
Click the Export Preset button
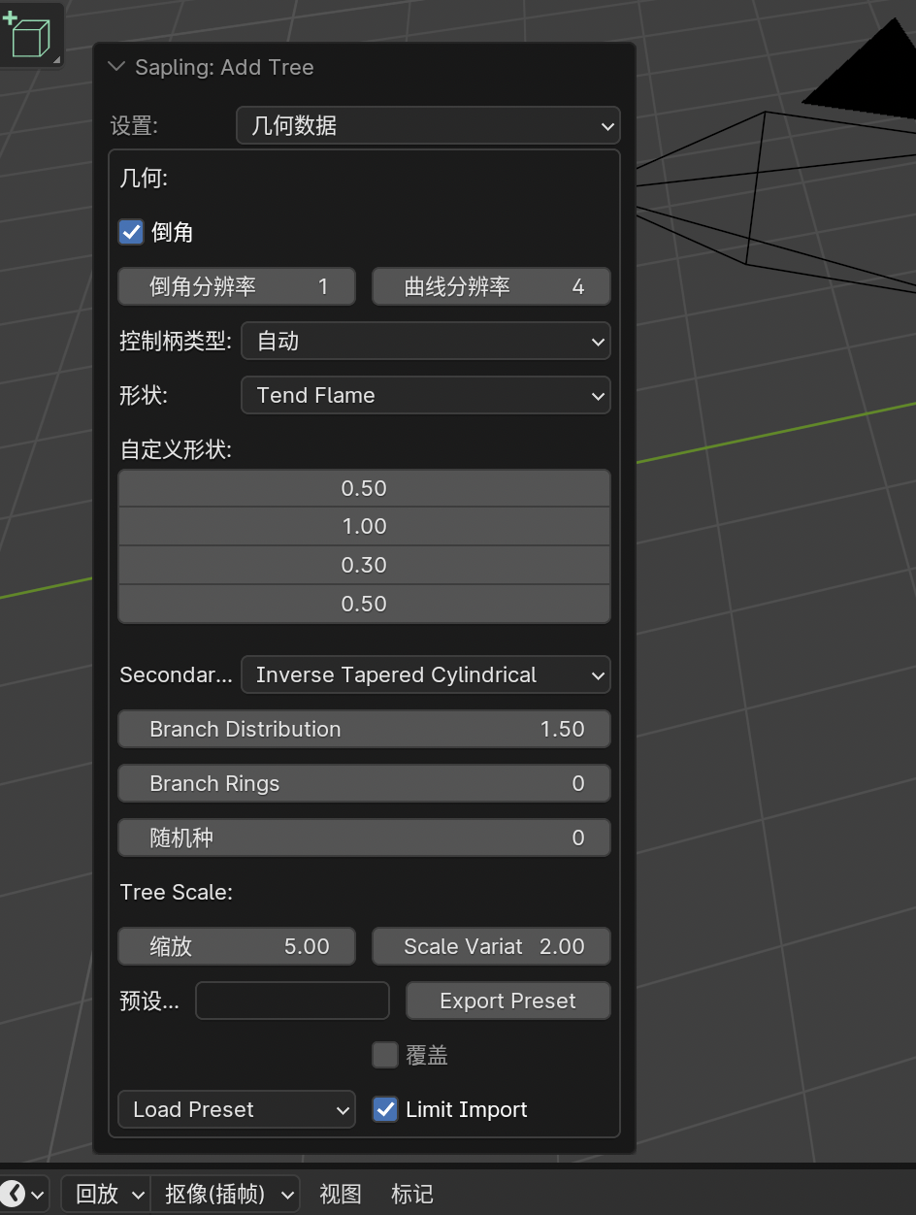point(507,1001)
